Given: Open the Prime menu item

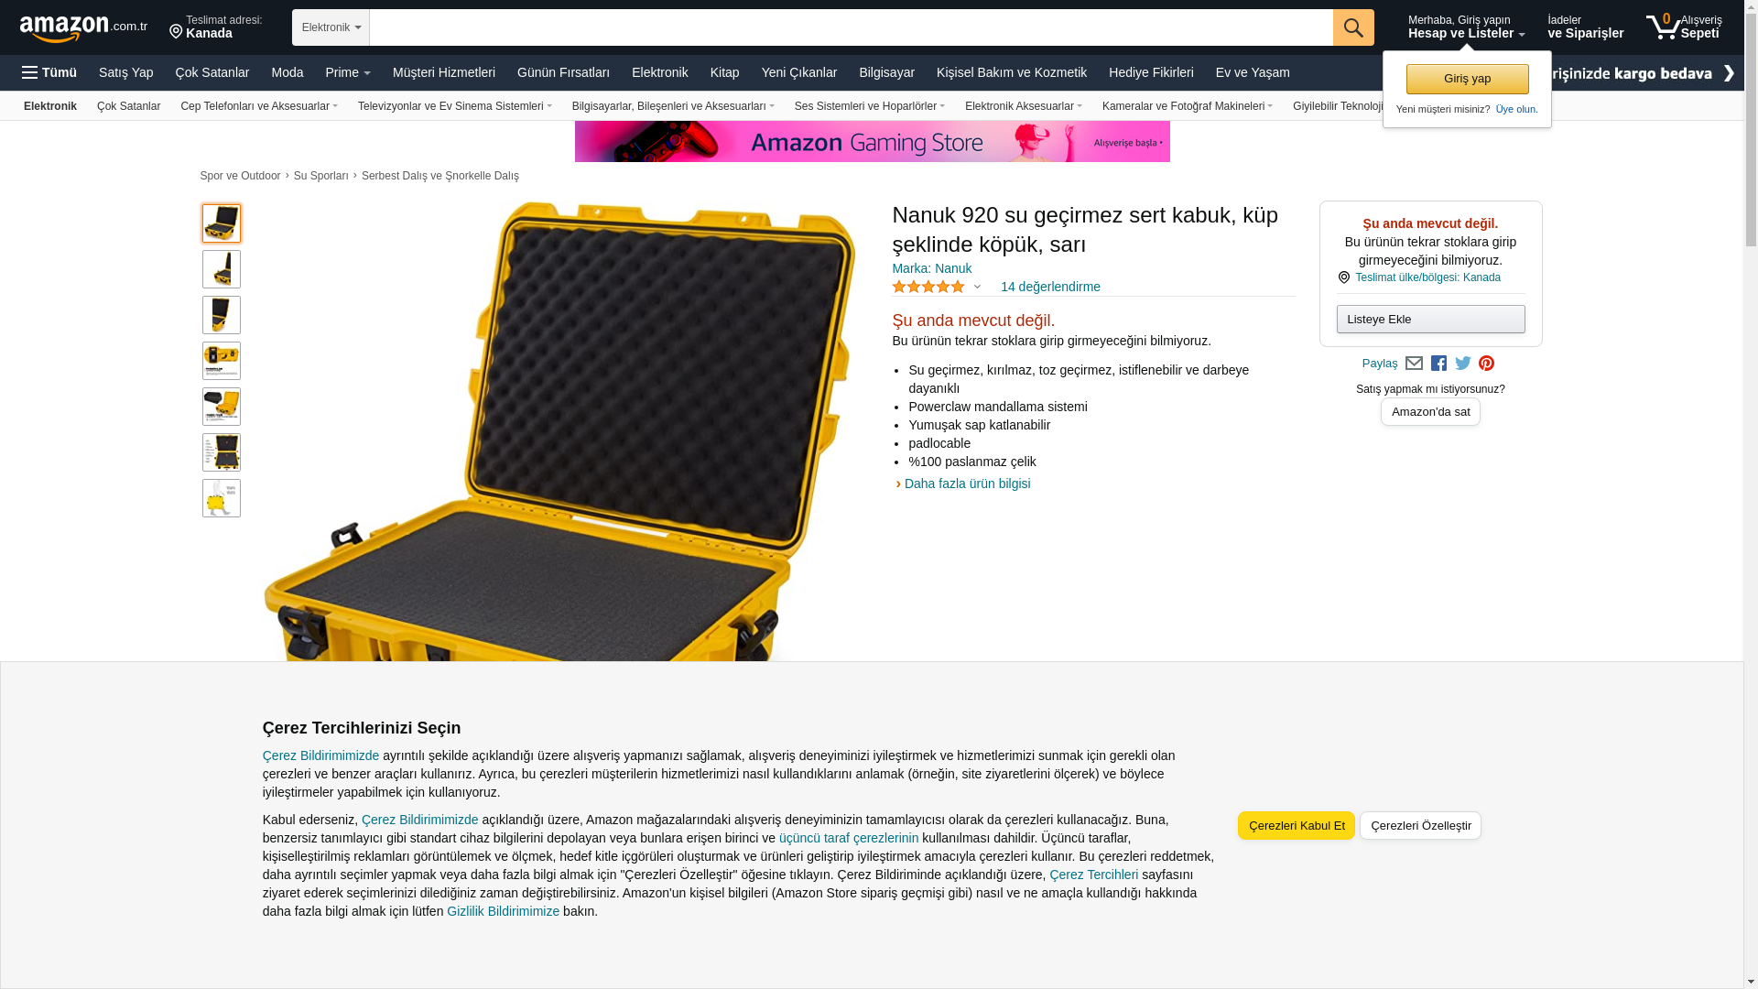Looking at the screenshot, I should 348,72.
